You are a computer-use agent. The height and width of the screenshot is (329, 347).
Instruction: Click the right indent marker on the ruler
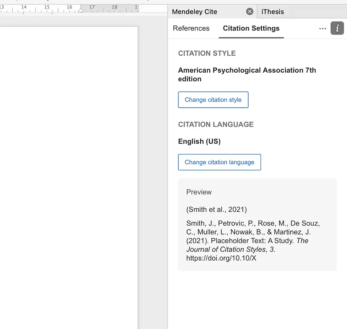pyautogui.click(x=81, y=10)
